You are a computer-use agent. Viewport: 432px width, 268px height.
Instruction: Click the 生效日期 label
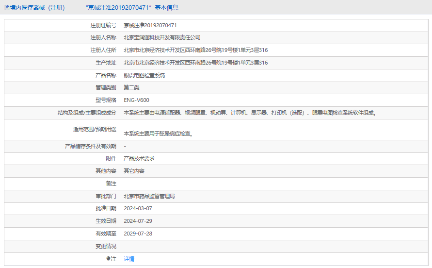[106, 221]
